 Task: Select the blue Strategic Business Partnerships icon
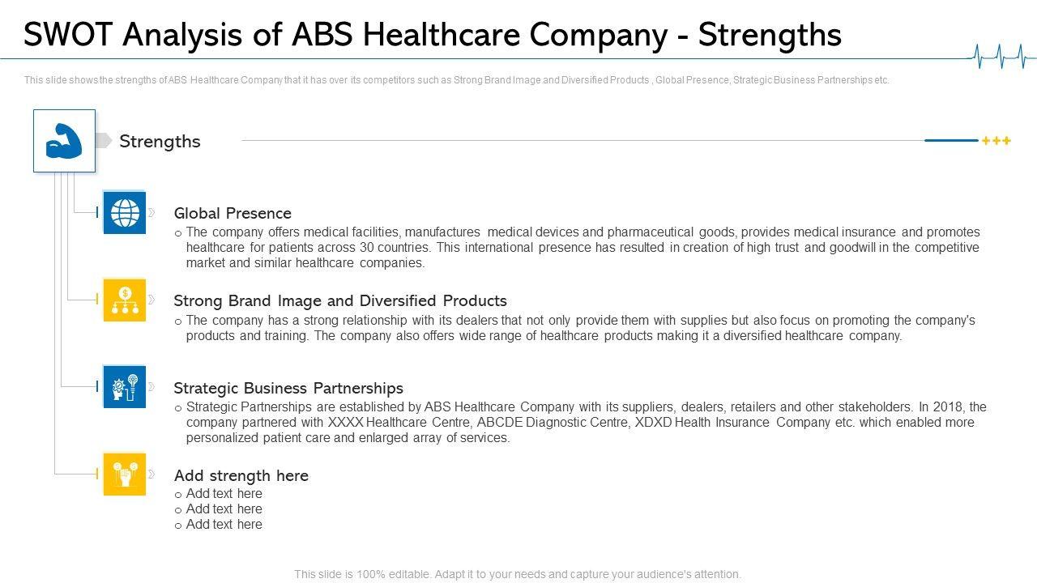[x=125, y=387]
